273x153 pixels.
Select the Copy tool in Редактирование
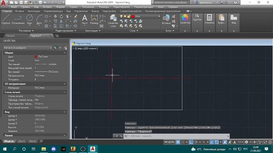pos(55,21)
